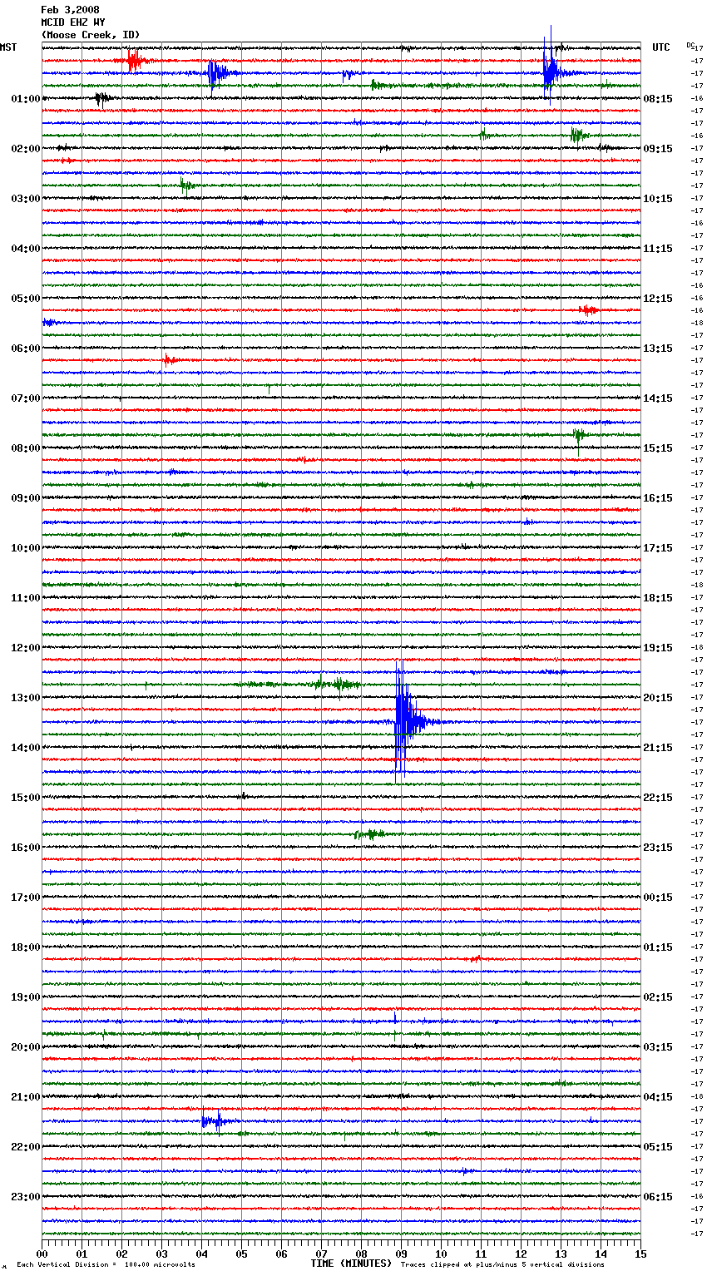Image resolution: width=707 pixels, height=1276 pixels.
Task: Select the "08:00" MST hour label
Action: 26,448
